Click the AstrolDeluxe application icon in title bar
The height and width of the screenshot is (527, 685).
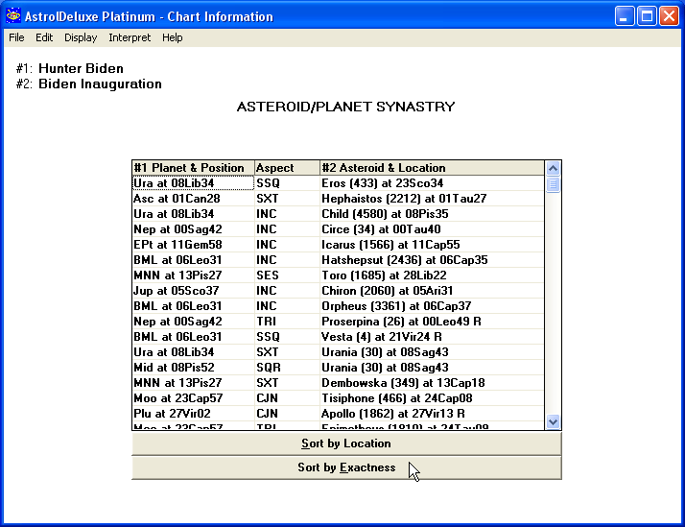13,16
